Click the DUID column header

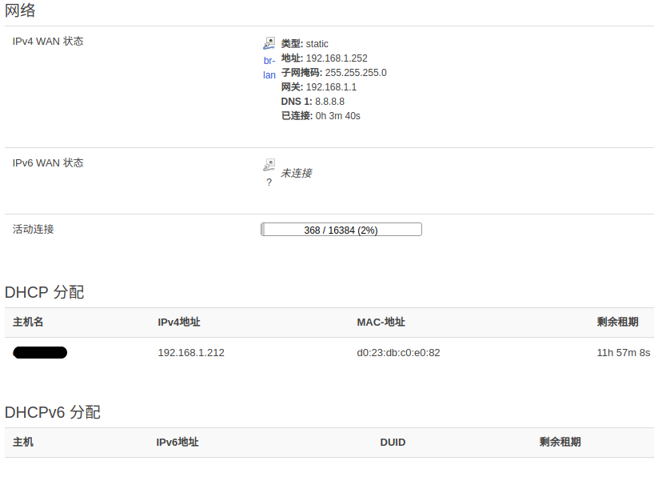(393, 443)
